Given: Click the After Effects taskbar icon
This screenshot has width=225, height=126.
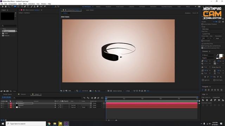Looking at the screenshot, I should point(66,124).
